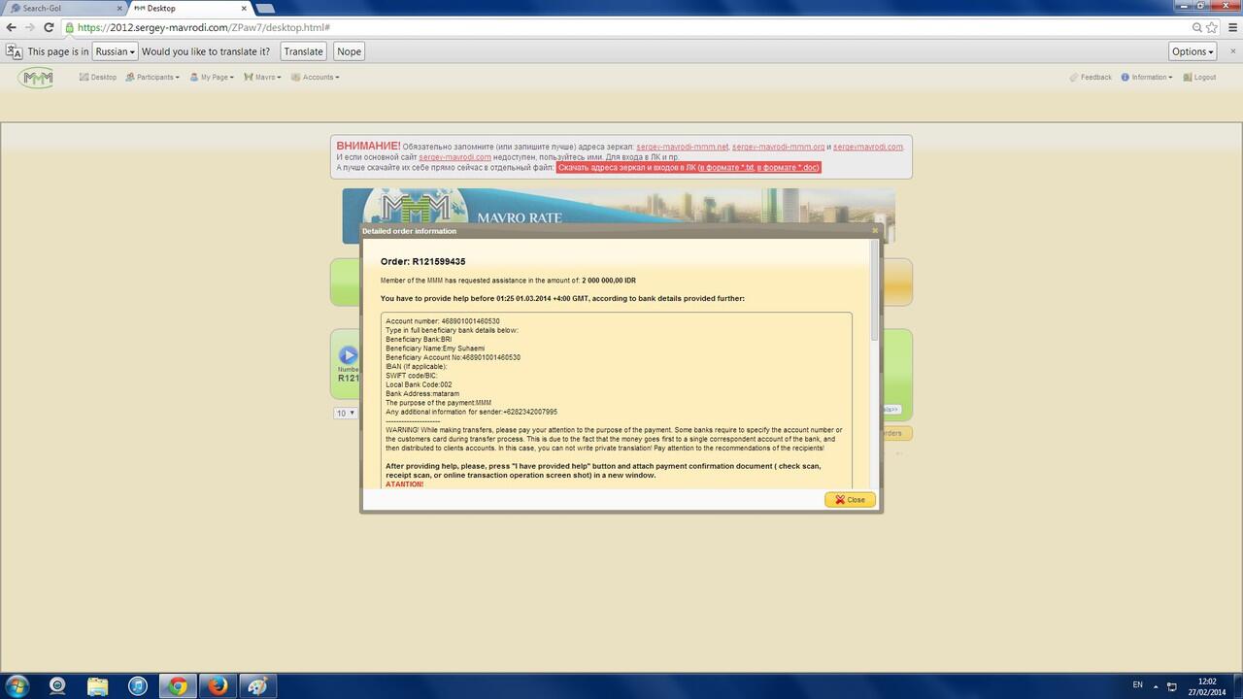Open the webcam app in taskbar
The width and height of the screenshot is (1243, 699).
point(57,685)
